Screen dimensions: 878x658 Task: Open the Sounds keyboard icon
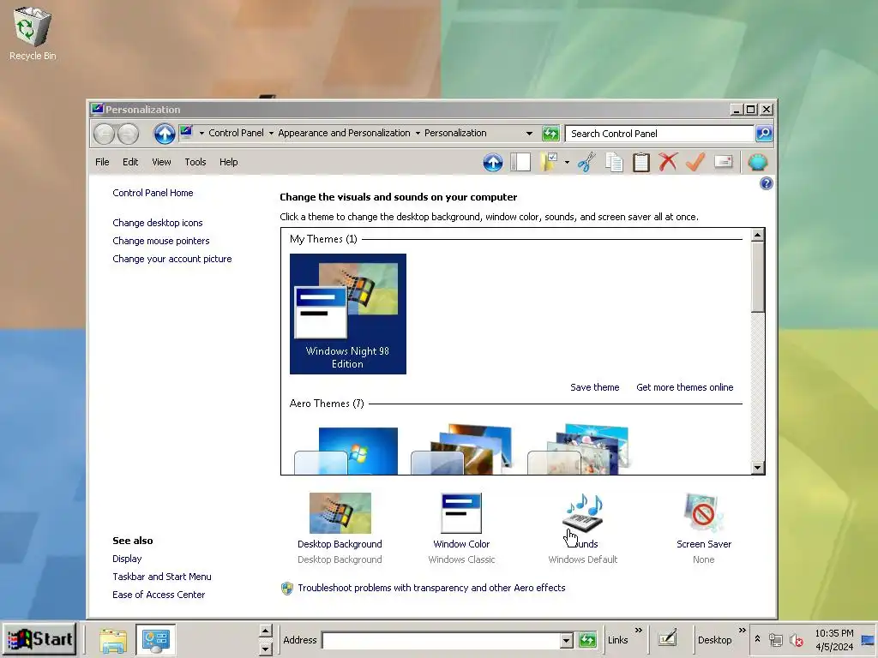click(582, 513)
